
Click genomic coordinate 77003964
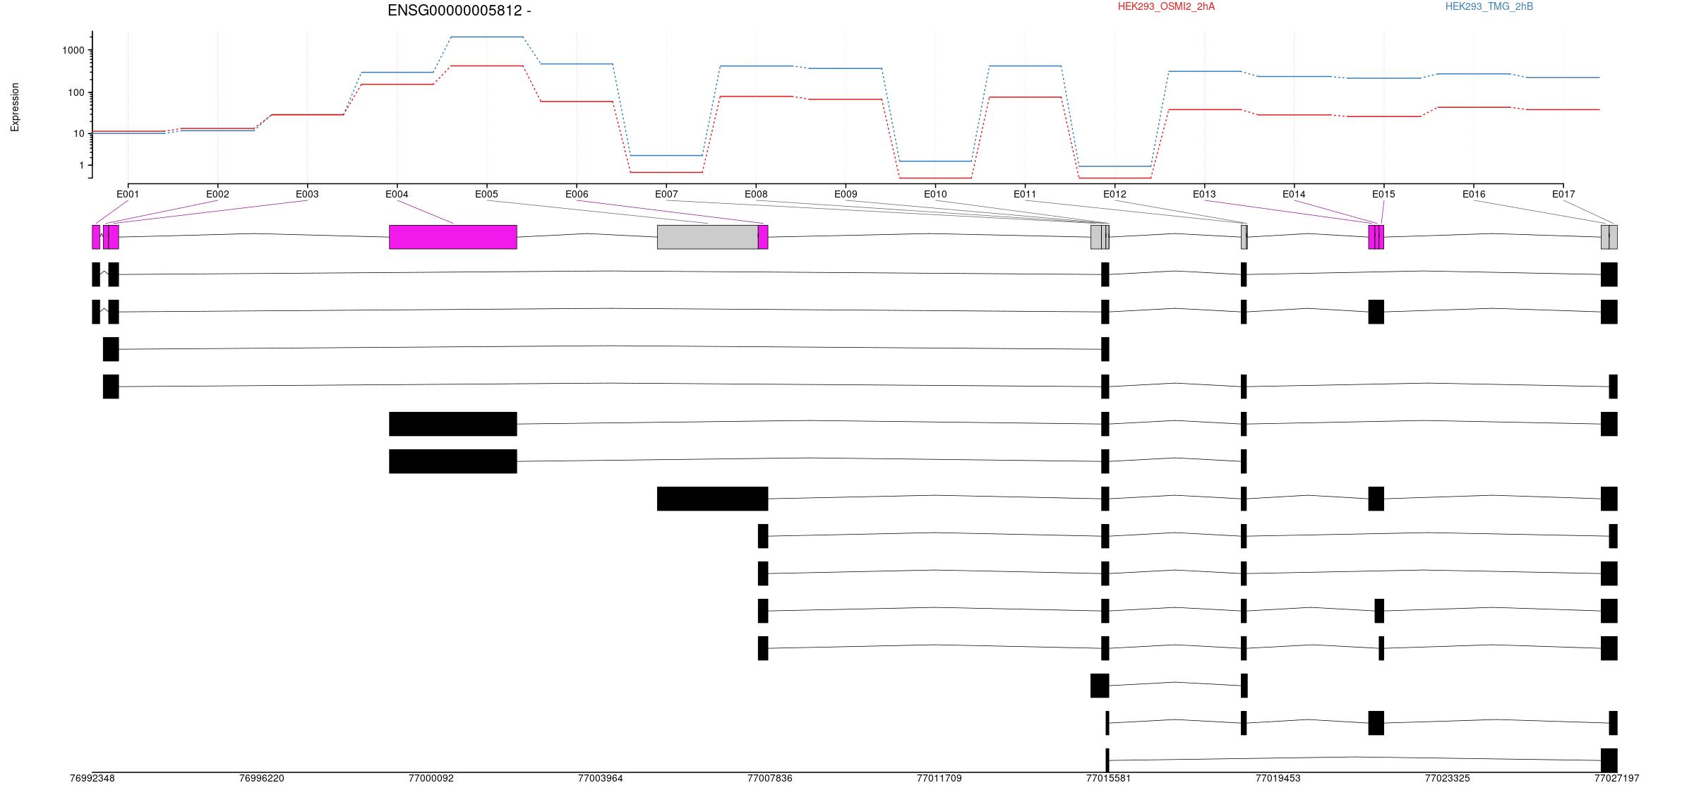[x=601, y=779]
